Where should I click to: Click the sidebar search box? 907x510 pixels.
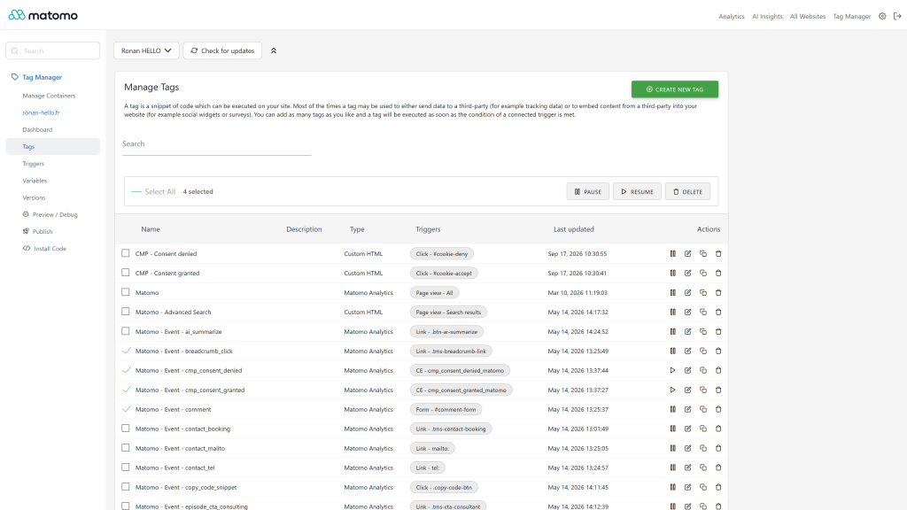(x=52, y=50)
